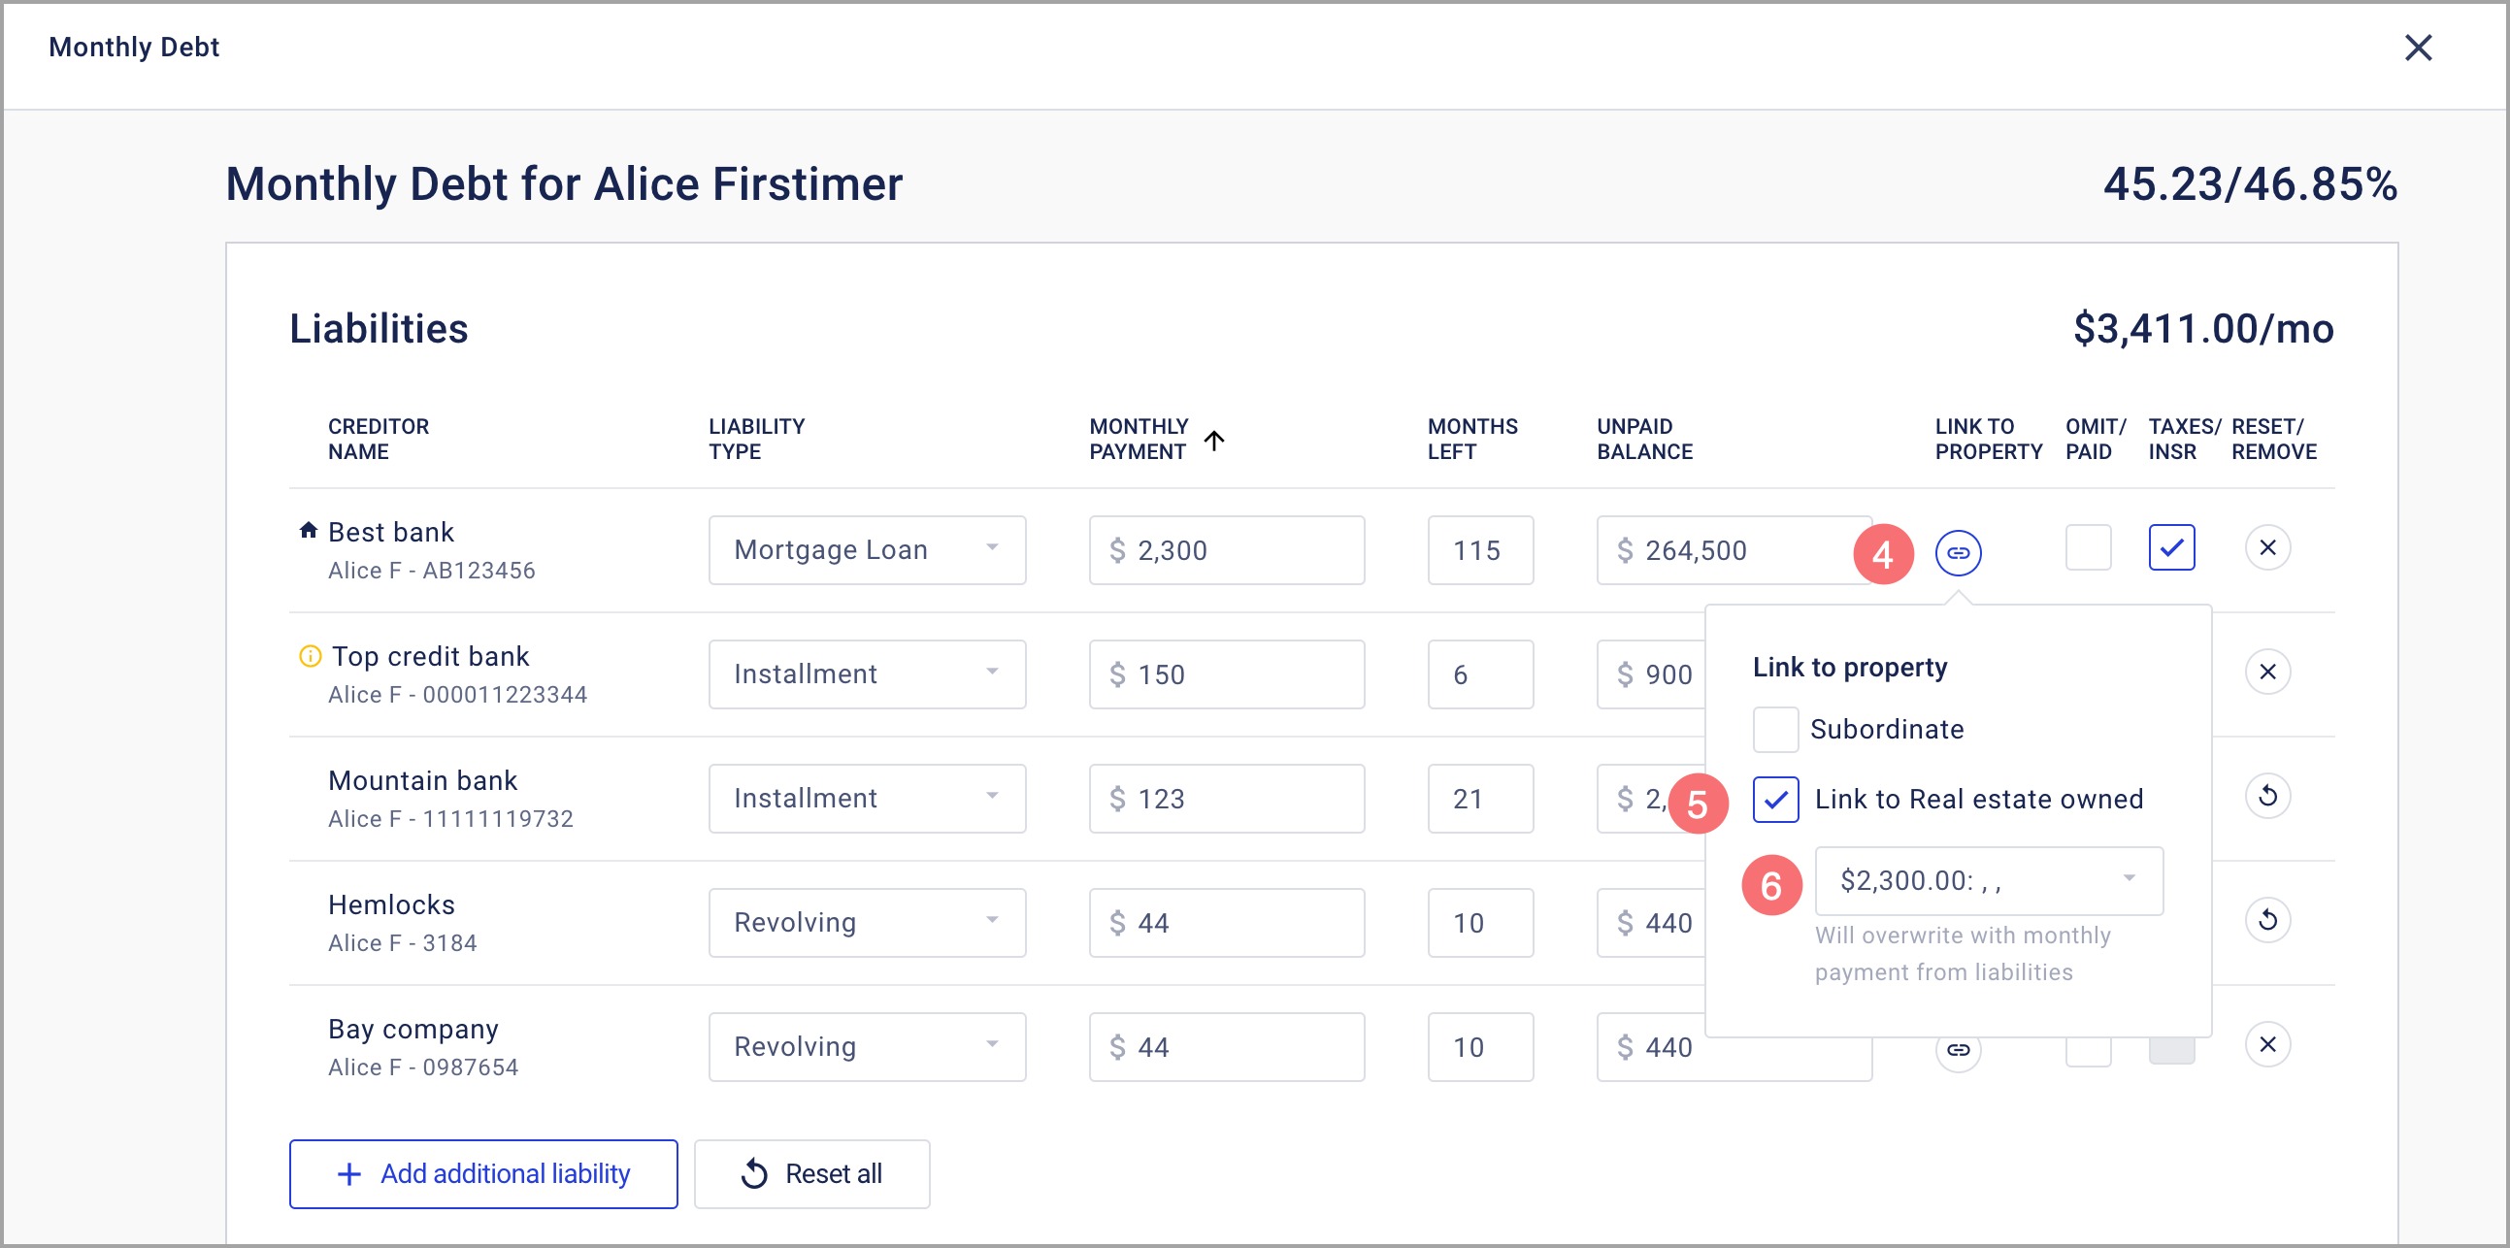Click link icon in Bay company row
Screen dimensions: 2510x1248
1958,1050
